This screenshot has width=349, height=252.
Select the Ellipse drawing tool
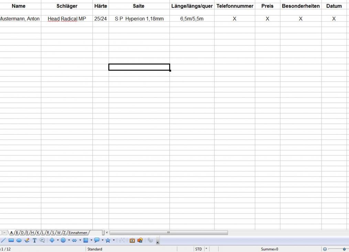[19, 241]
